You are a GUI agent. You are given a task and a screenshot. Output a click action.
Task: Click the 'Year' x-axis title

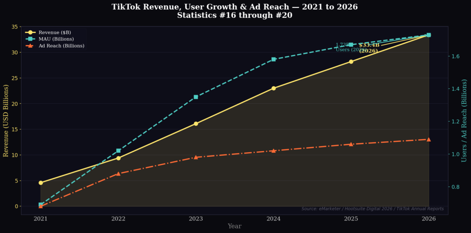(234, 226)
